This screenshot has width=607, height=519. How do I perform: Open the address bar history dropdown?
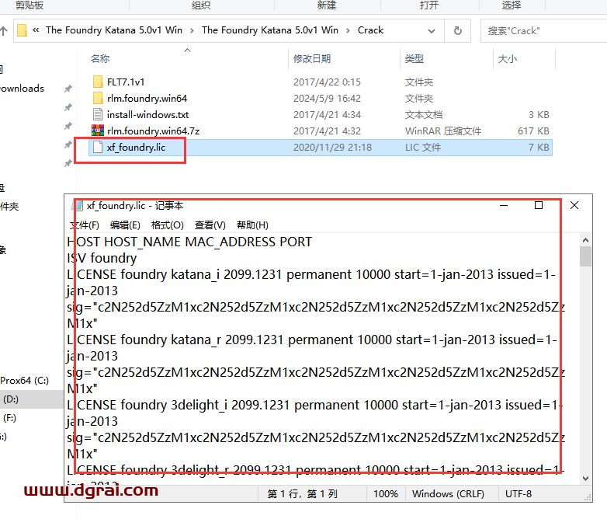click(x=432, y=31)
